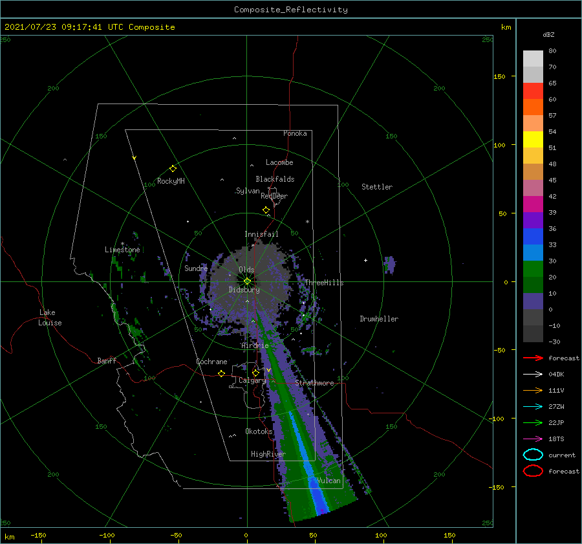Click the RockyMH label
582x544 pixels.
[171, 181]
